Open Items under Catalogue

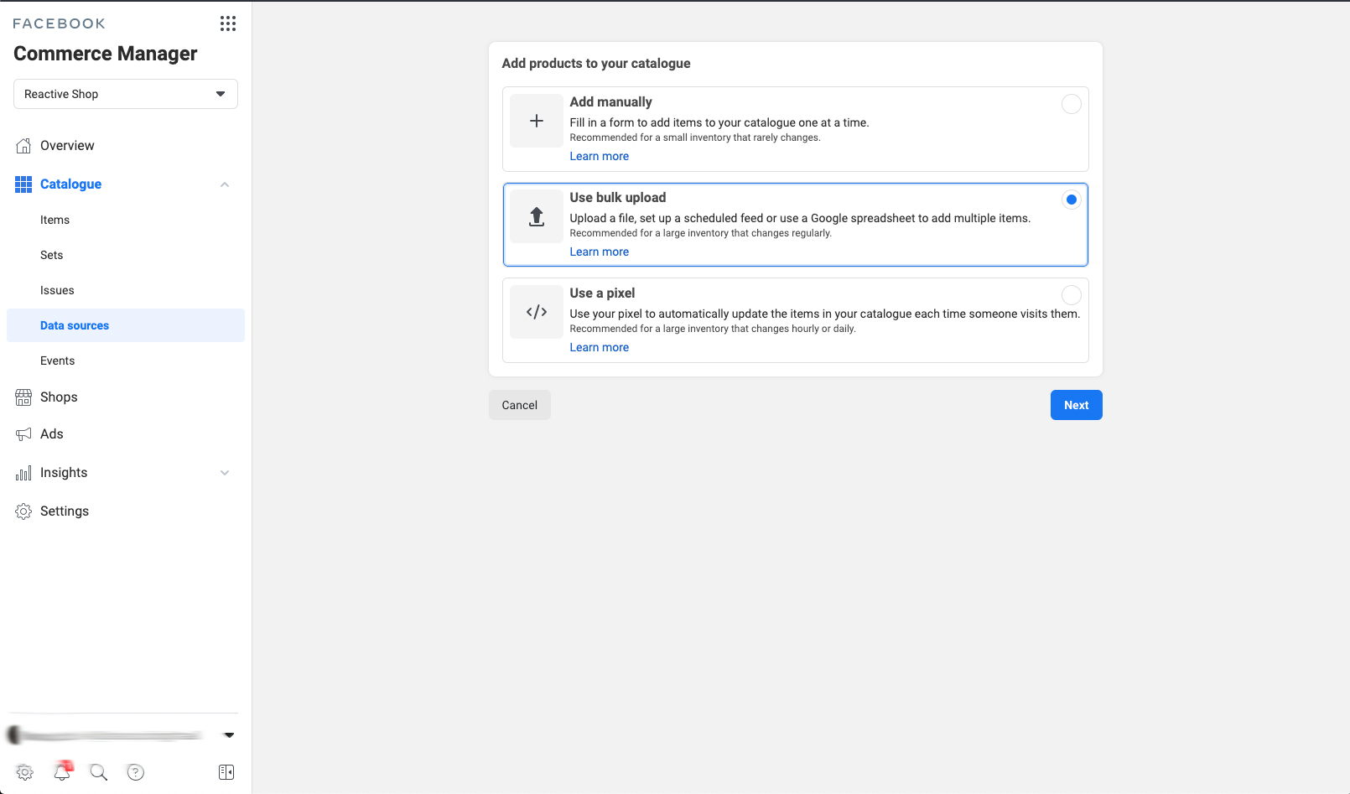(55, 220)
